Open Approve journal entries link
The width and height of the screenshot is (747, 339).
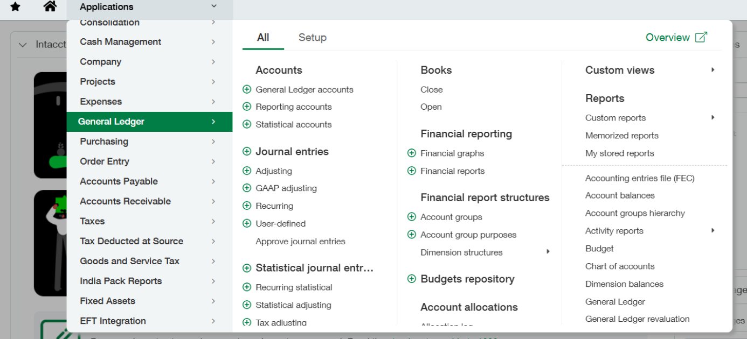coord(300,242)
